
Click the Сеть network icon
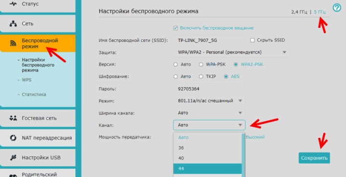13,24
